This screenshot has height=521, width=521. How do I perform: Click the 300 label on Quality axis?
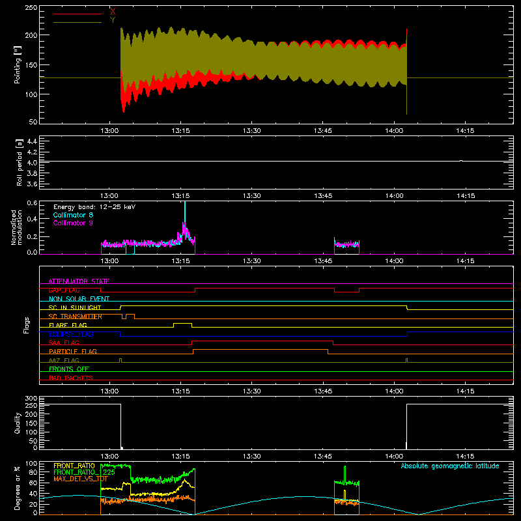[31, 399]
